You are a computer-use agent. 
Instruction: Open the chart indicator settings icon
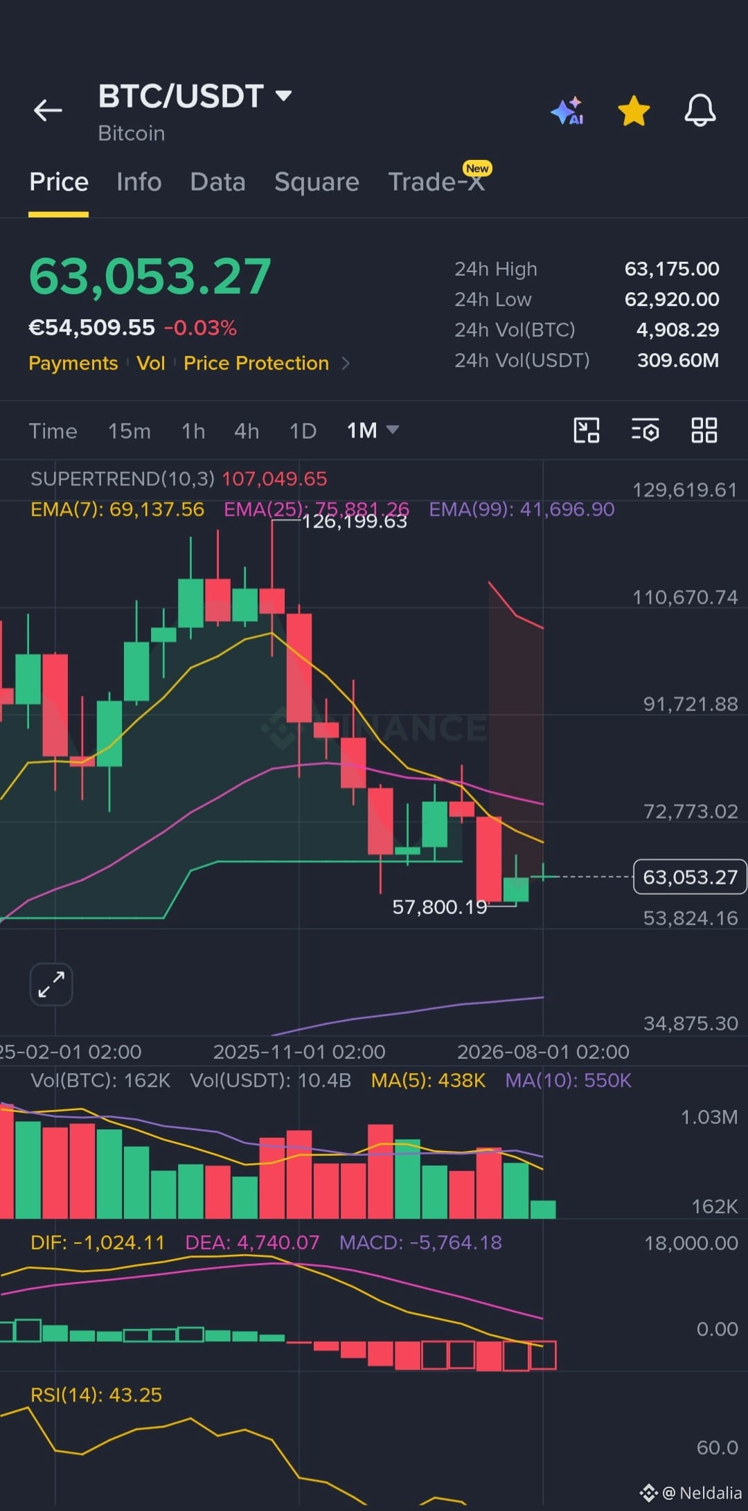tap(645, 430)
